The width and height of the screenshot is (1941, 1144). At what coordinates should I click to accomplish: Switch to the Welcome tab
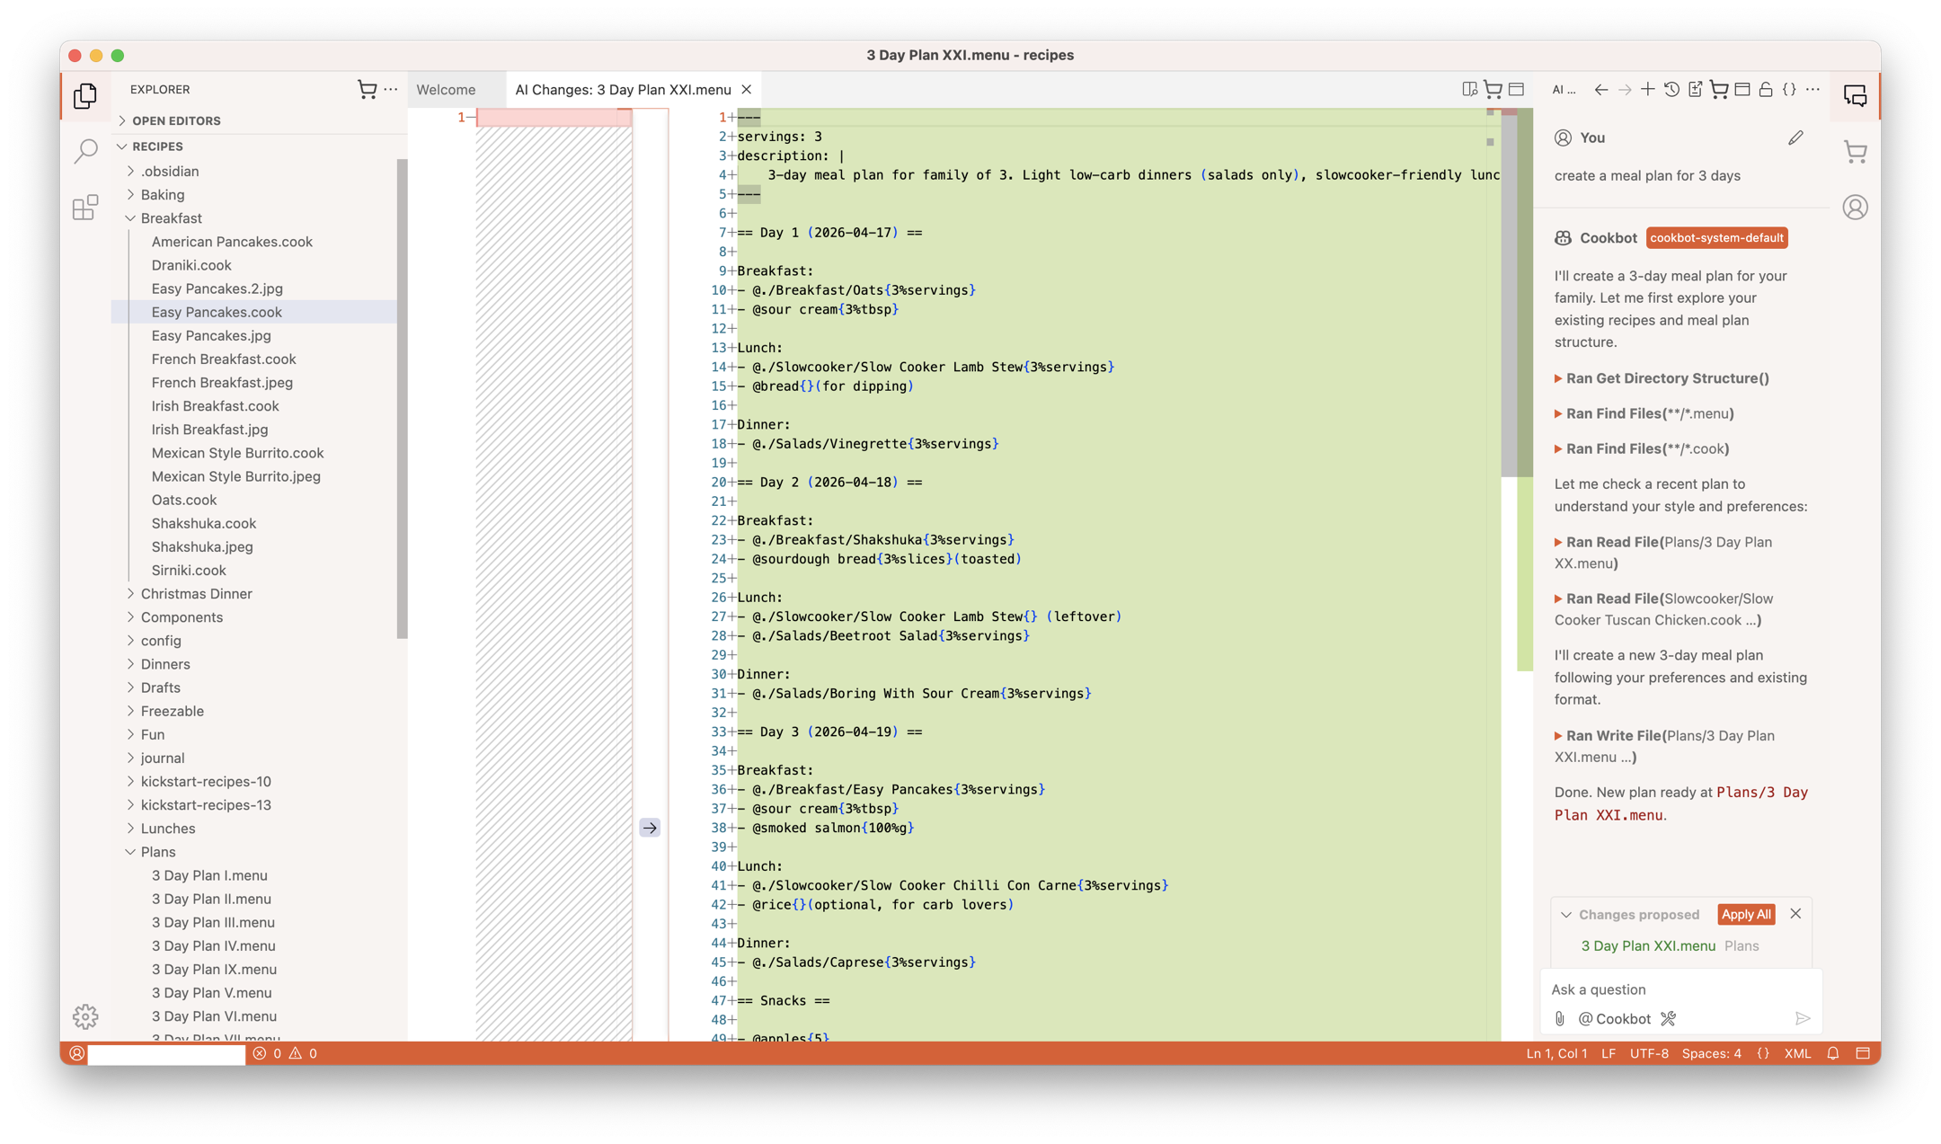click(447, 89)
